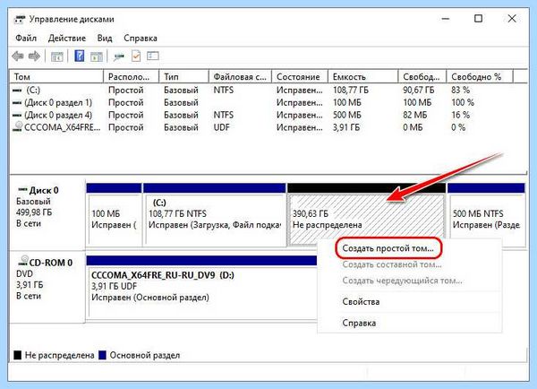Sort by the Располо... column header
Viewport: 537px width, 389px height.
pyautogui.click(x=132, y=76)
